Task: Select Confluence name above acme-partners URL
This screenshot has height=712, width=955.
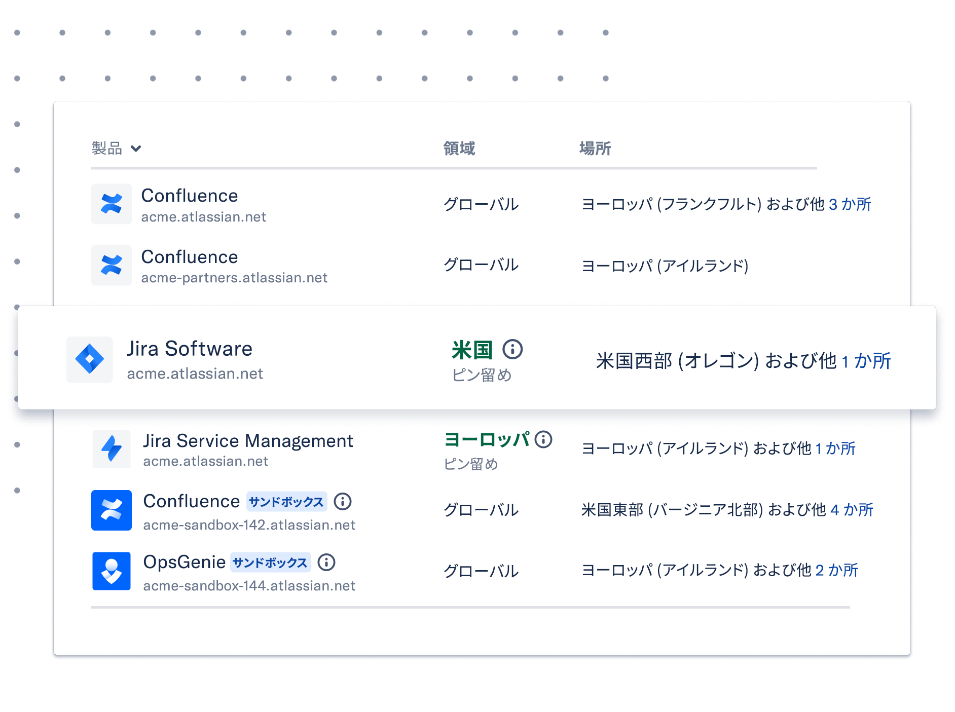Action: (190, 257)
